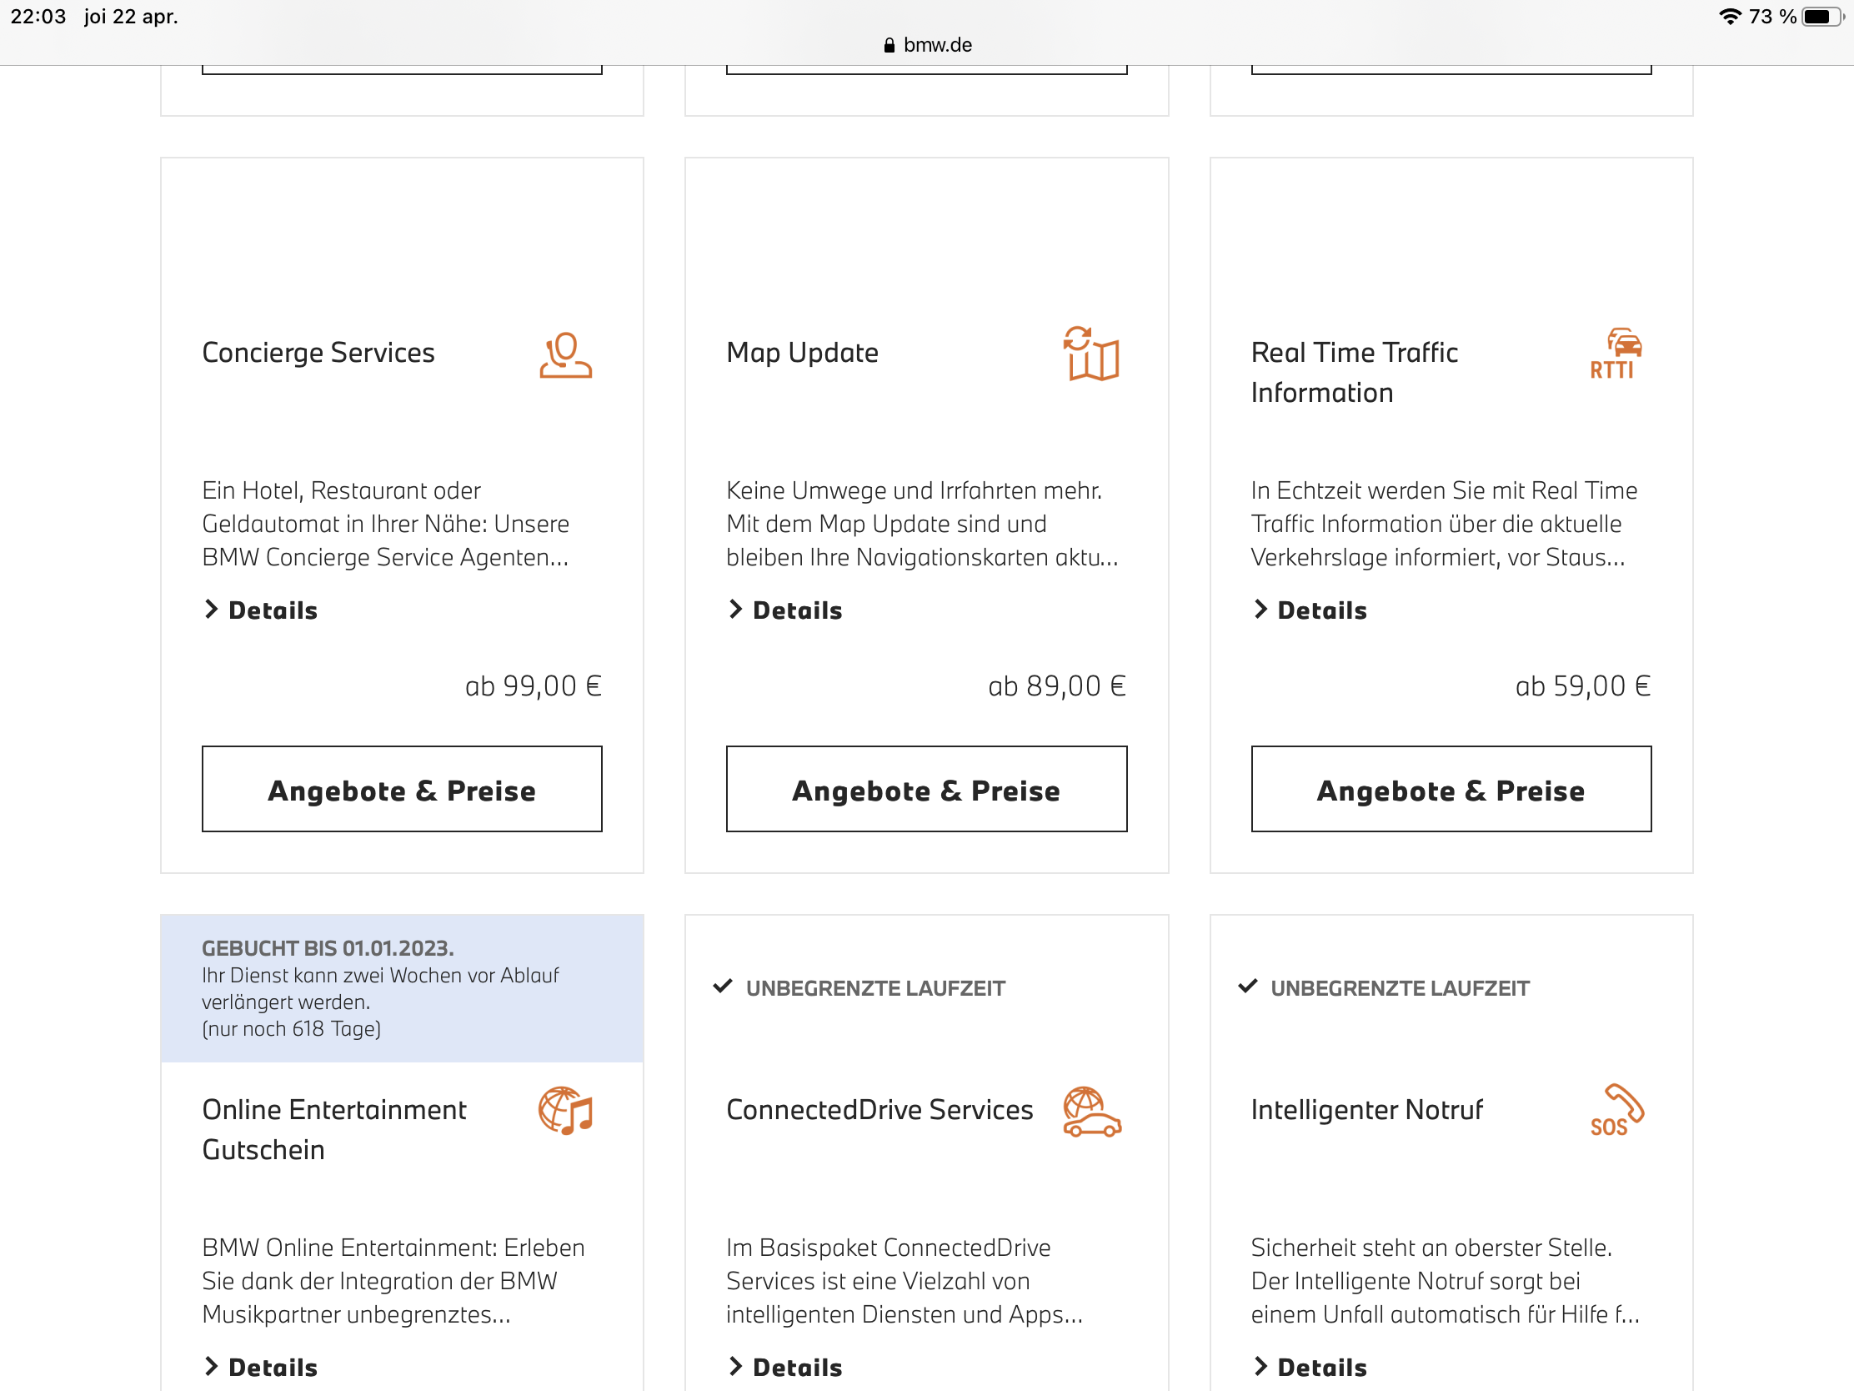Tap the Wi-Fi status icon
1854x1391 pixels.
1730,17
